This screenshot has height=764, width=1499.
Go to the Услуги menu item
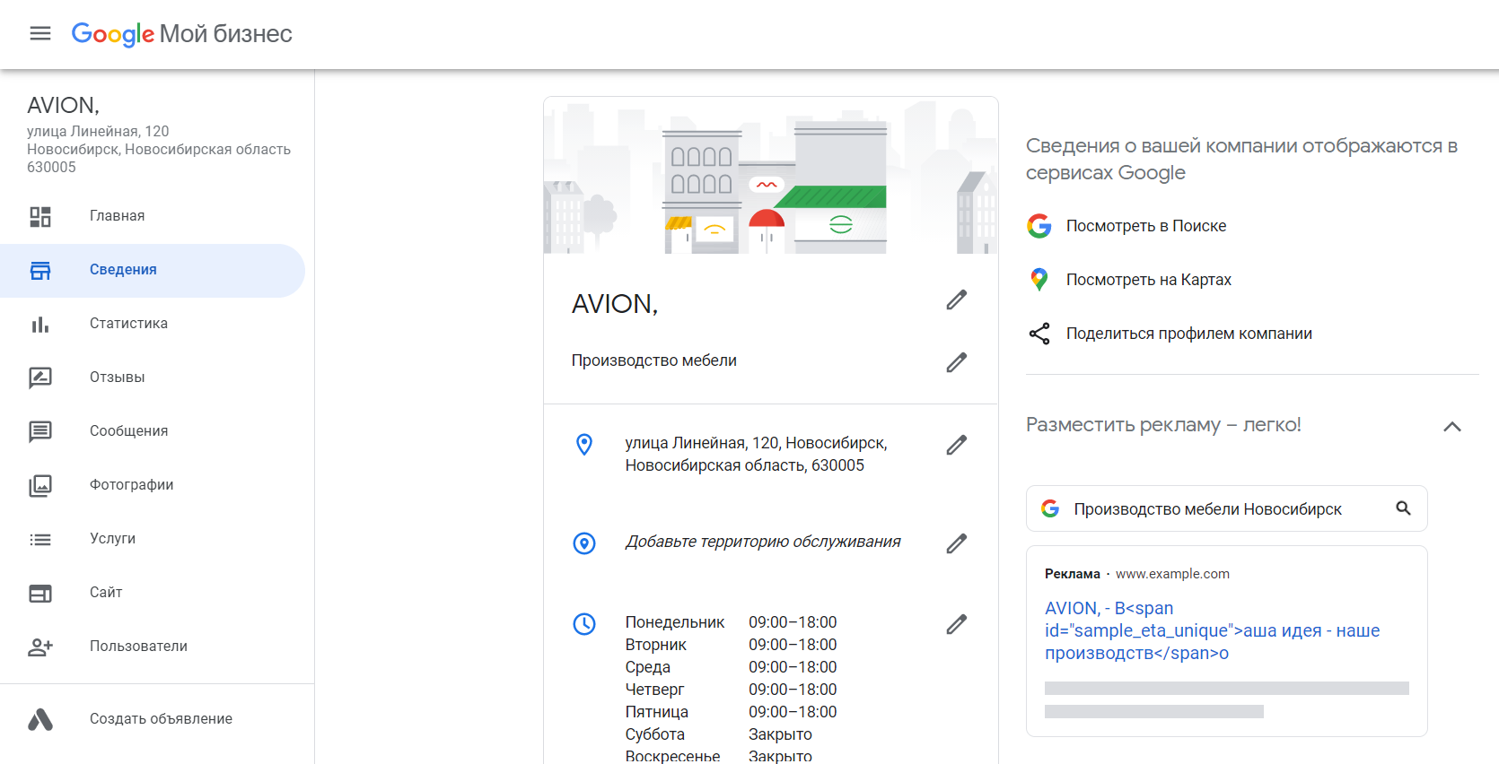tap(153, 539)
